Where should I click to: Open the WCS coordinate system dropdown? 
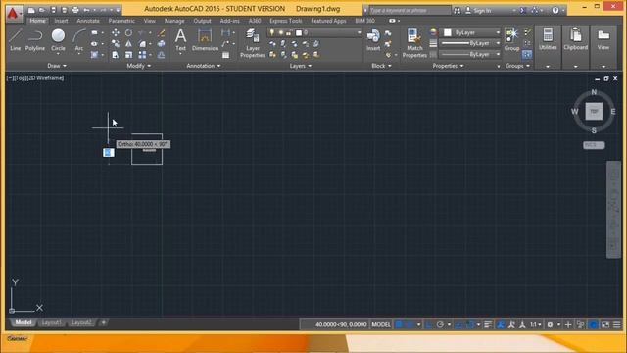[594, 145]
